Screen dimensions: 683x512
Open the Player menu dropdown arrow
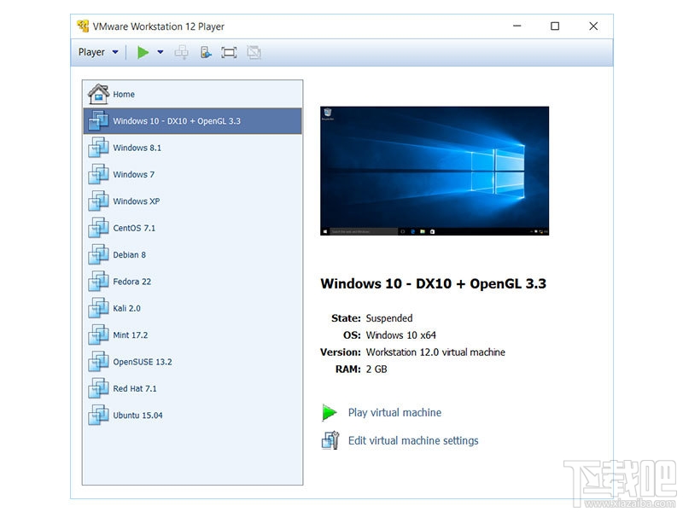114,52
